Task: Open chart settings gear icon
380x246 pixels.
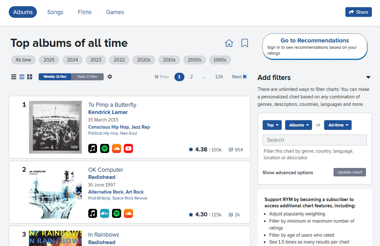Action: (x=110, y=77)
